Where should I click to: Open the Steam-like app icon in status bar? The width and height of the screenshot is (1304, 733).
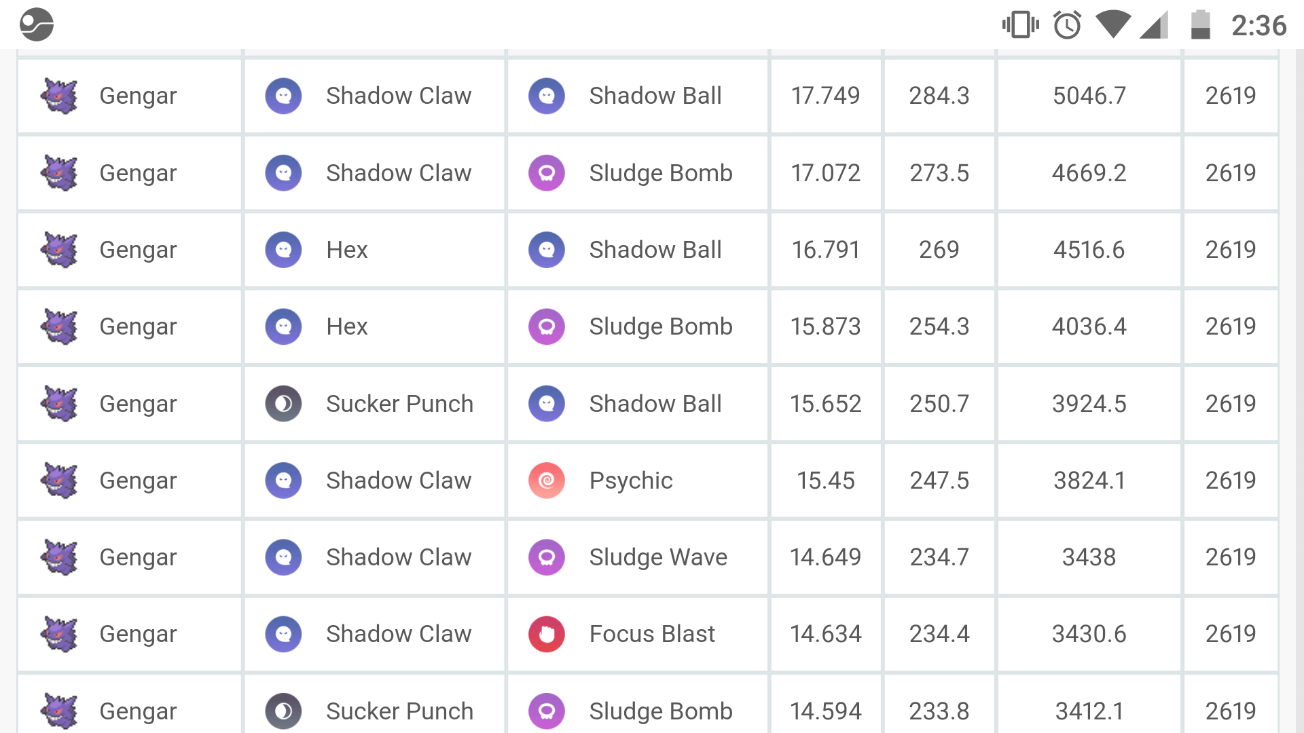pyautogui.click(x=37, y=25)
